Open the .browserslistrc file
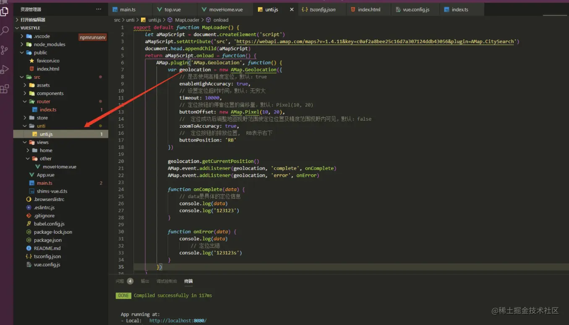 click(x=49, y=199)
